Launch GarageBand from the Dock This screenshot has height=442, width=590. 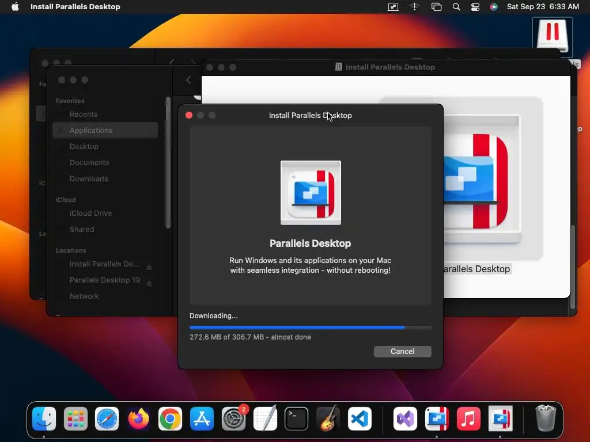[328, 418]
